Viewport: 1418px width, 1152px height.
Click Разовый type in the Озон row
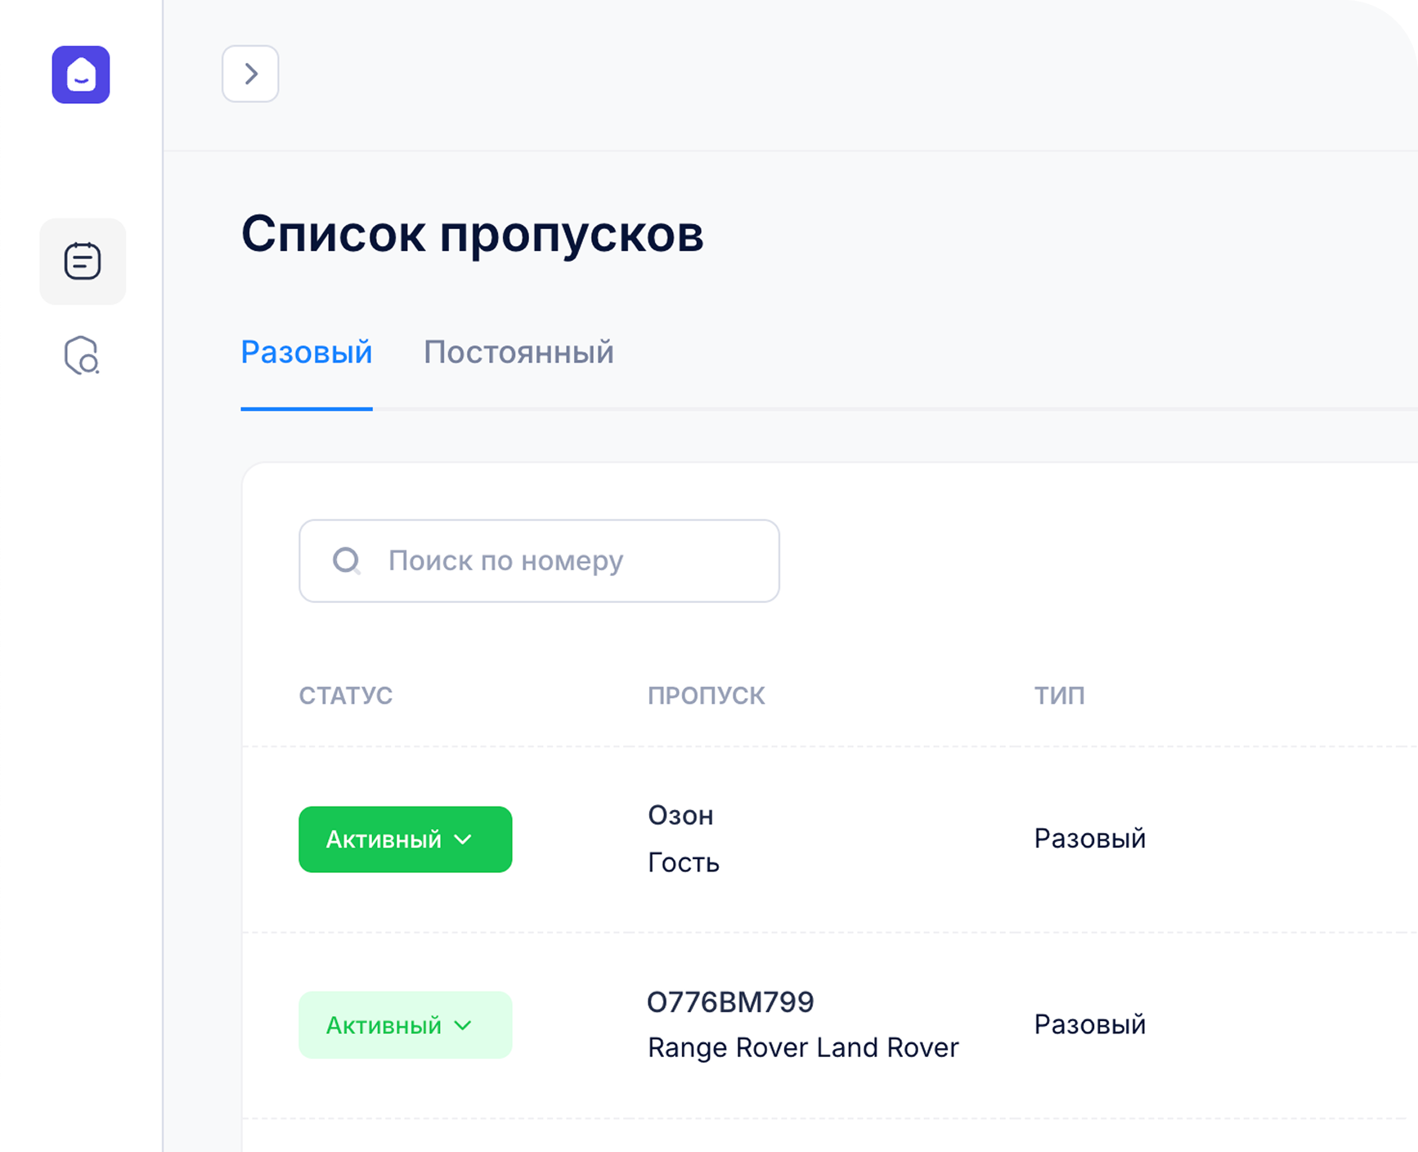(x=1089, y=839)
